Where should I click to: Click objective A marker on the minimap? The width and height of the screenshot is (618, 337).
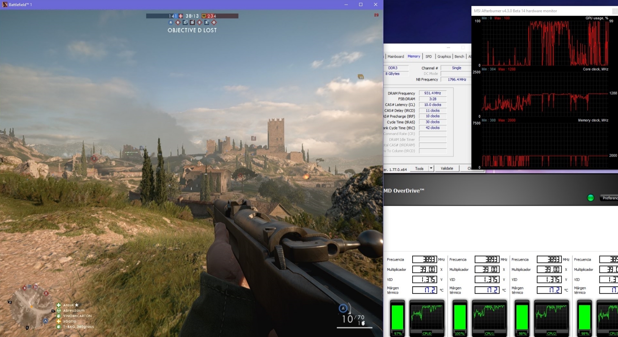click(45, 321)
